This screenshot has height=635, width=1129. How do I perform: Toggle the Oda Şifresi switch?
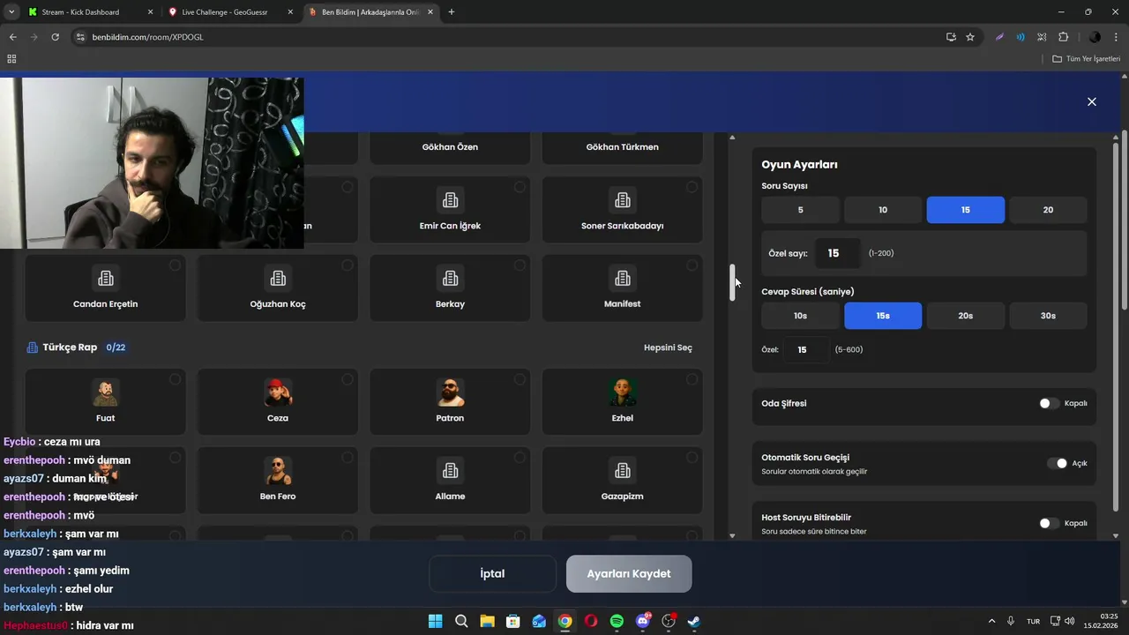click(x=1049, y=403)
